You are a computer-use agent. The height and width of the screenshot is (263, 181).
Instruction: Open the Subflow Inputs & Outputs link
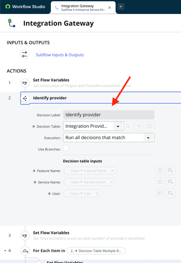(60, 55)
